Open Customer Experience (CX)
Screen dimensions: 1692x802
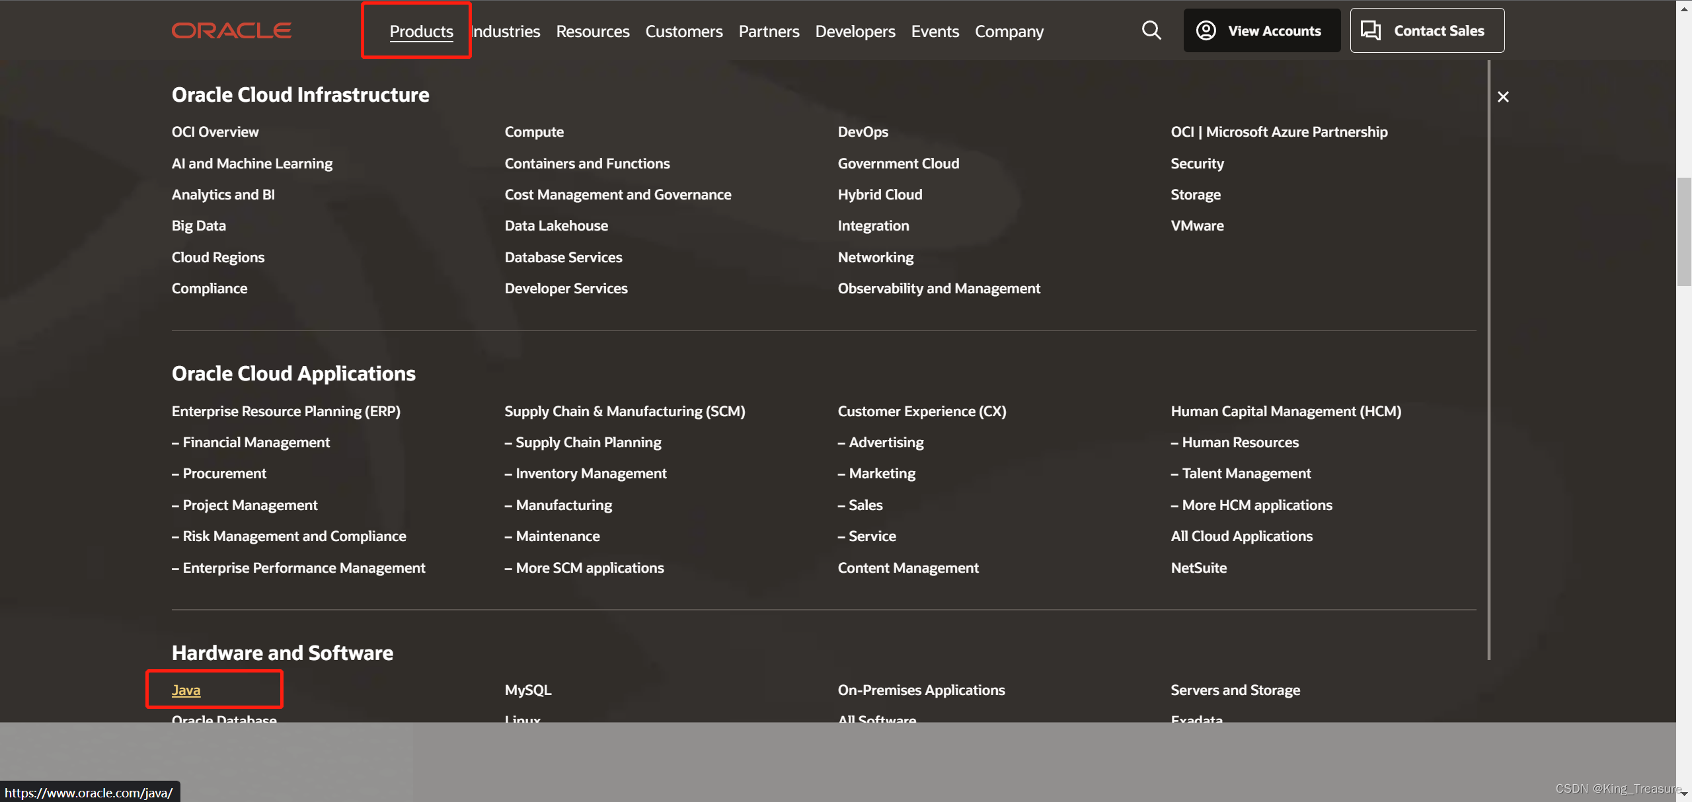[922, 411]
